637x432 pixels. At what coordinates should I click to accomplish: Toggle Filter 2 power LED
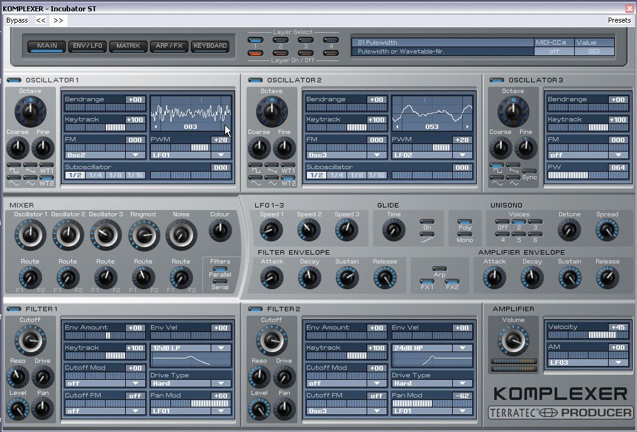(x=255, y=309)
